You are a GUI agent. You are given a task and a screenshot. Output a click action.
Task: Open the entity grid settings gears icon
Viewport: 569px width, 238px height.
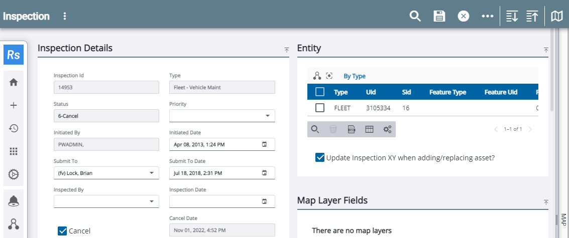(388, 129)
